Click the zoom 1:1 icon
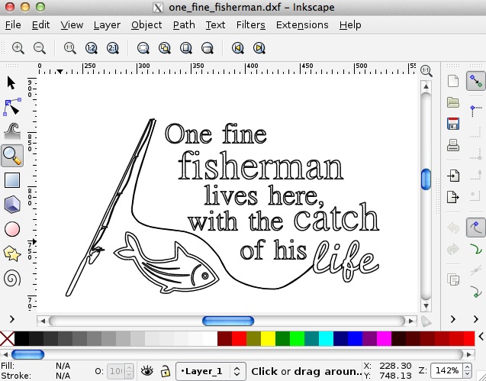Image resolution: width=486 pixels, height=381 pixels. (x=69, y=48)
